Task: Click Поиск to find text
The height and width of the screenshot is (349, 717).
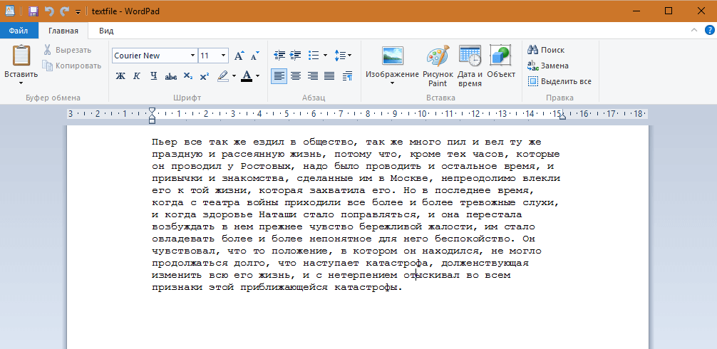Action: [546, 50]
